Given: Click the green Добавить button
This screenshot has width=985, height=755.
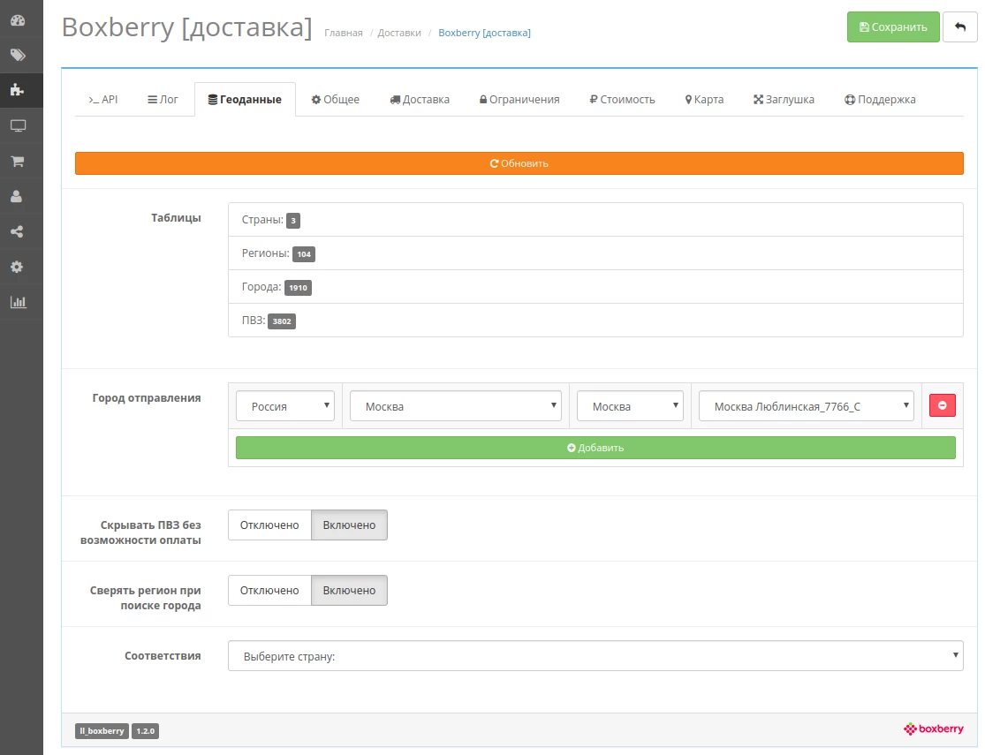Looking at the screenshot, I should pos(595,448).
